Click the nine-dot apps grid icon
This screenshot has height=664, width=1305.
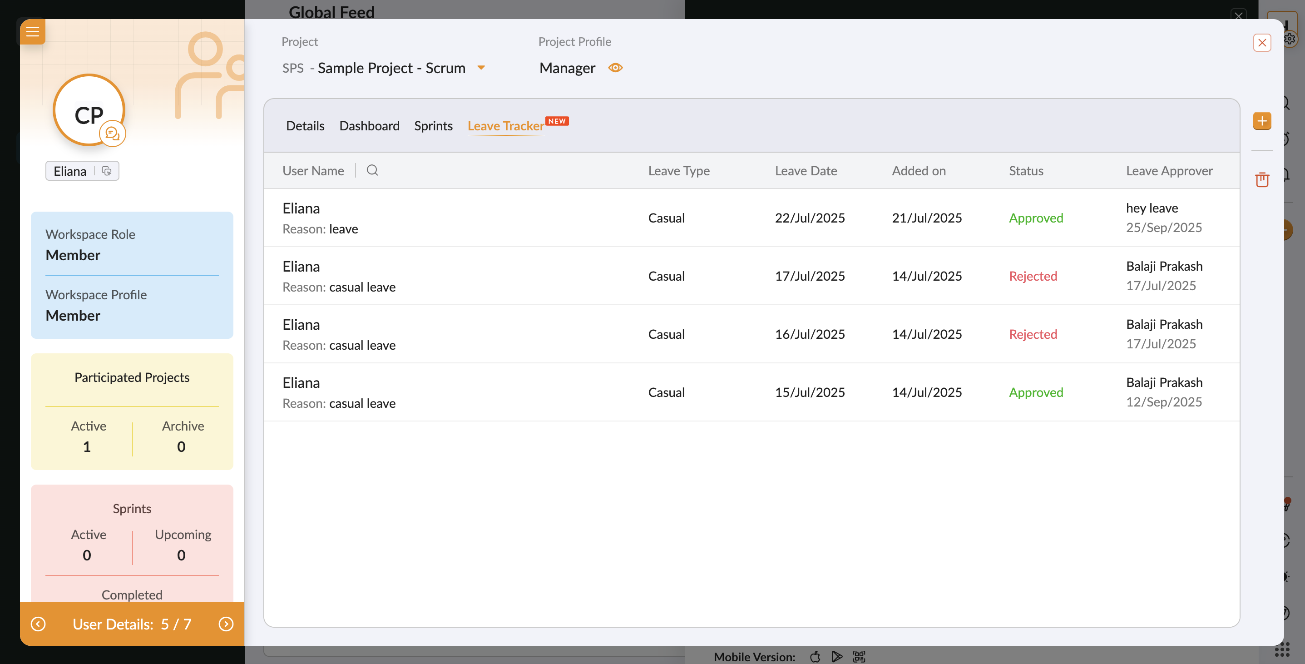[1282, 649]
